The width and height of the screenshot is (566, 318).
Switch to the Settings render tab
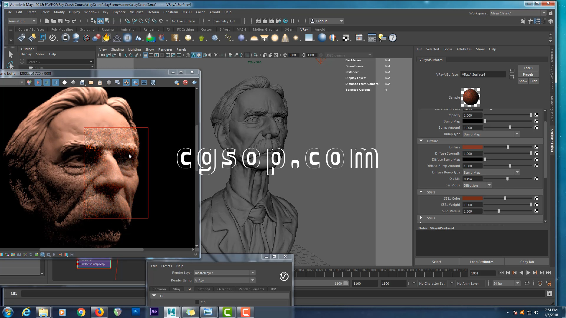(204, 289)
